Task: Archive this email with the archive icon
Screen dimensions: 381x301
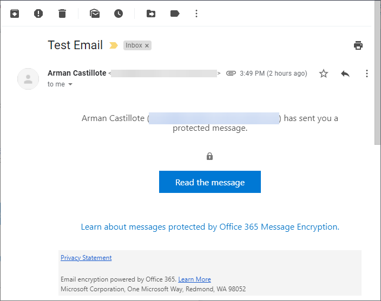Action: pyautogui.click(x=15, y=14)
